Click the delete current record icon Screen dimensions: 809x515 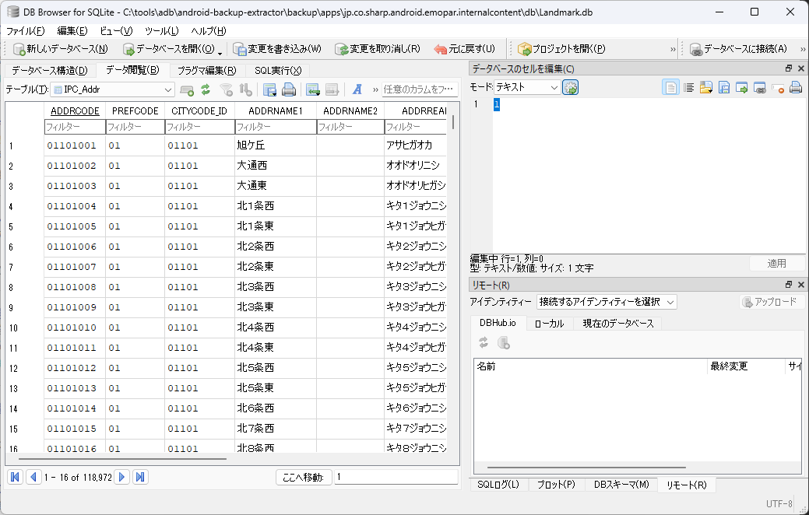point(332,89)
